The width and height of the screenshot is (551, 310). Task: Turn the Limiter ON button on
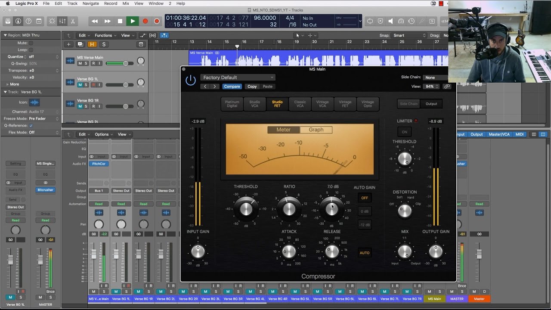[x=404, y=132]
